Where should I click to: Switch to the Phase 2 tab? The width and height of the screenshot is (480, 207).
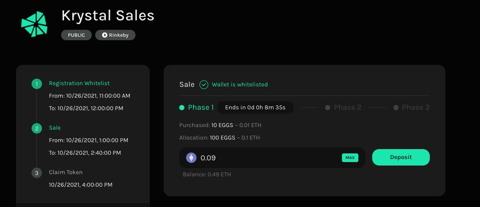pos(347,108)
